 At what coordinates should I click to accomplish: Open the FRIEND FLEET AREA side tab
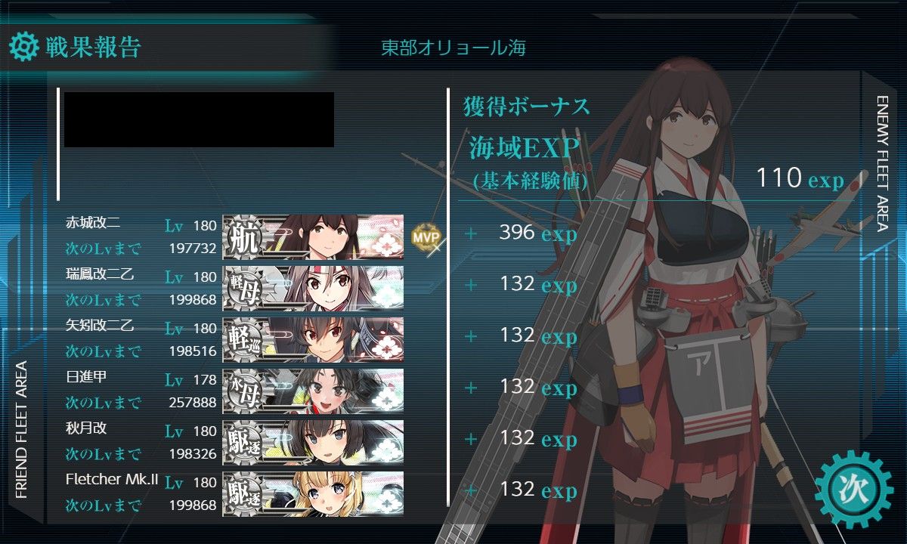[21, 430]
